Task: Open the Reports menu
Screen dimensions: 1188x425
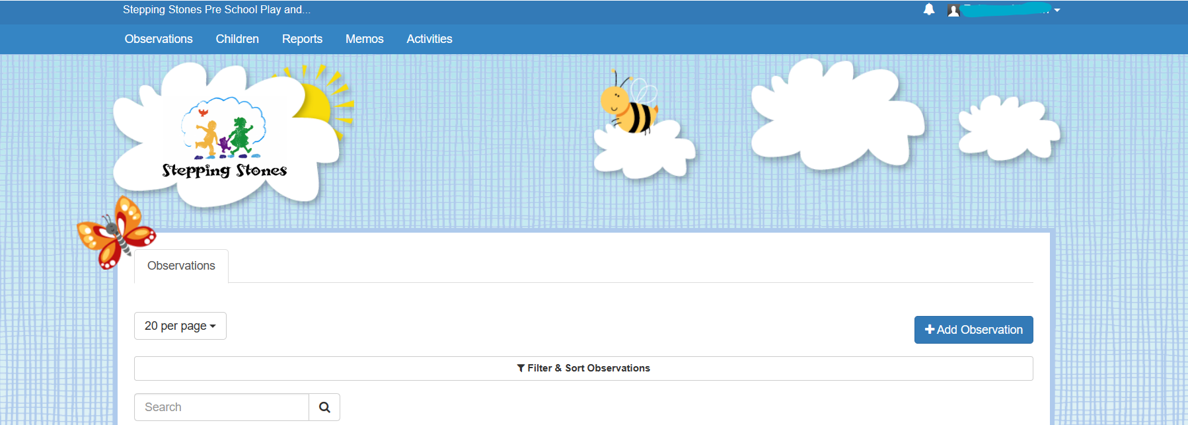Action: coord(302,39)
